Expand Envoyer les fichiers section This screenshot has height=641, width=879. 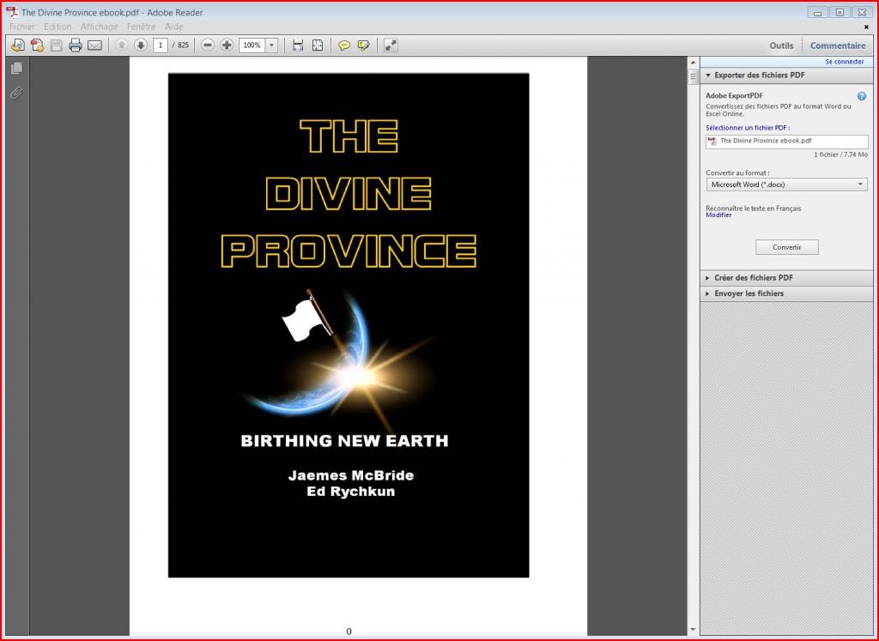coord(785,293)
